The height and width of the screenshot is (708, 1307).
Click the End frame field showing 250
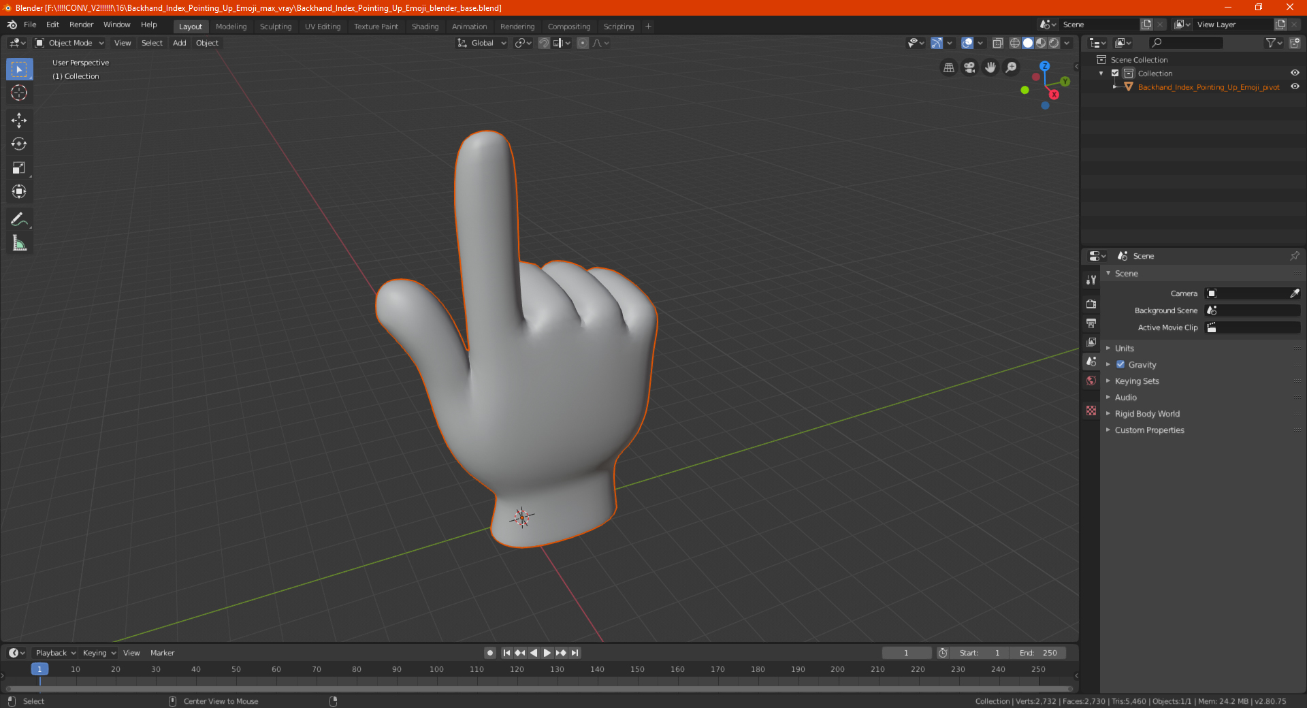point(1038,653)
